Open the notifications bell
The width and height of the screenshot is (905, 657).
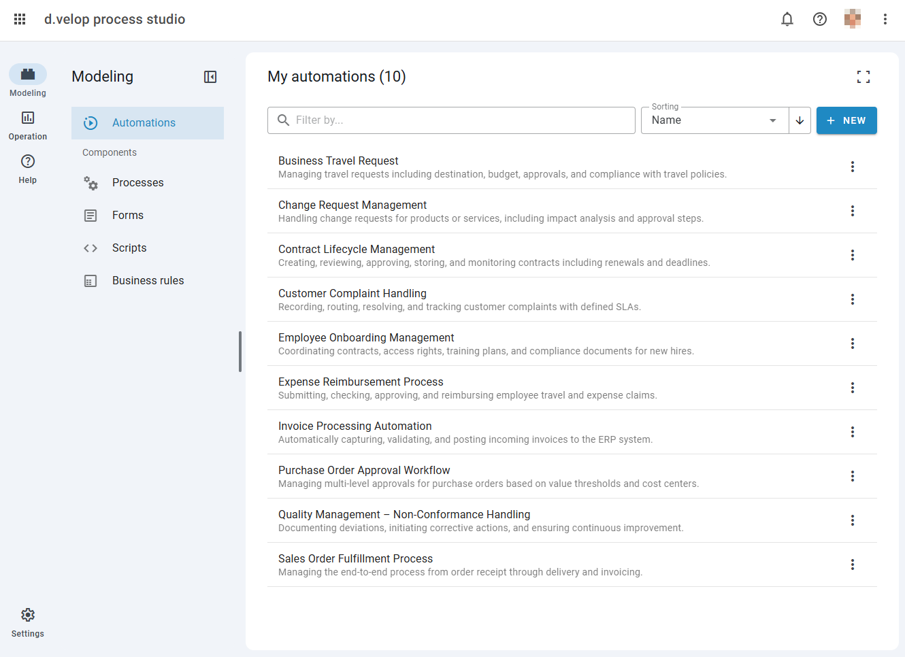(787, 19)
